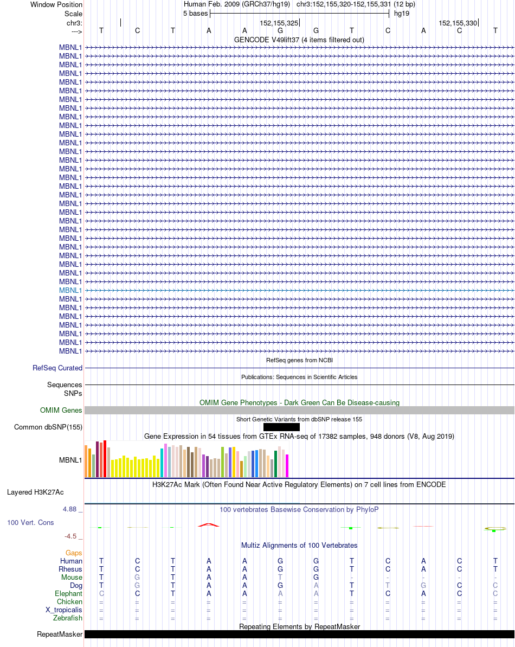Click the '--->' strand direction label

click(x=76, y=32)
